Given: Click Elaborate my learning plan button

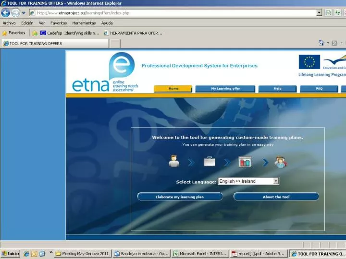Looking at the screenshot, I should click(180, 197).
